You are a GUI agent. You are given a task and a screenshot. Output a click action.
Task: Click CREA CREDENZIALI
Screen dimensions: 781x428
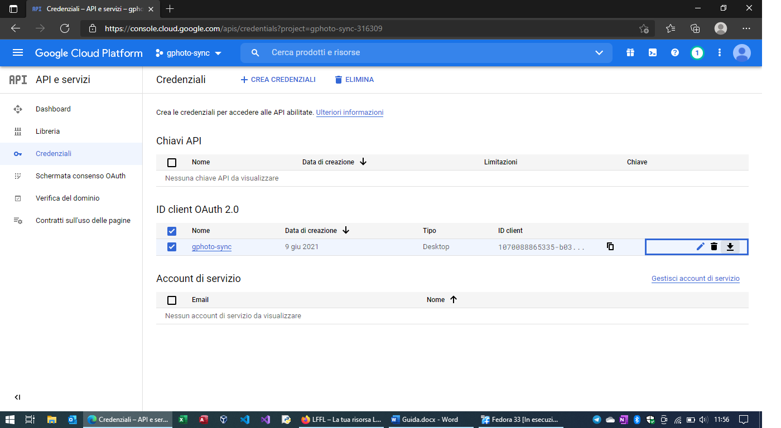[278, 79]
